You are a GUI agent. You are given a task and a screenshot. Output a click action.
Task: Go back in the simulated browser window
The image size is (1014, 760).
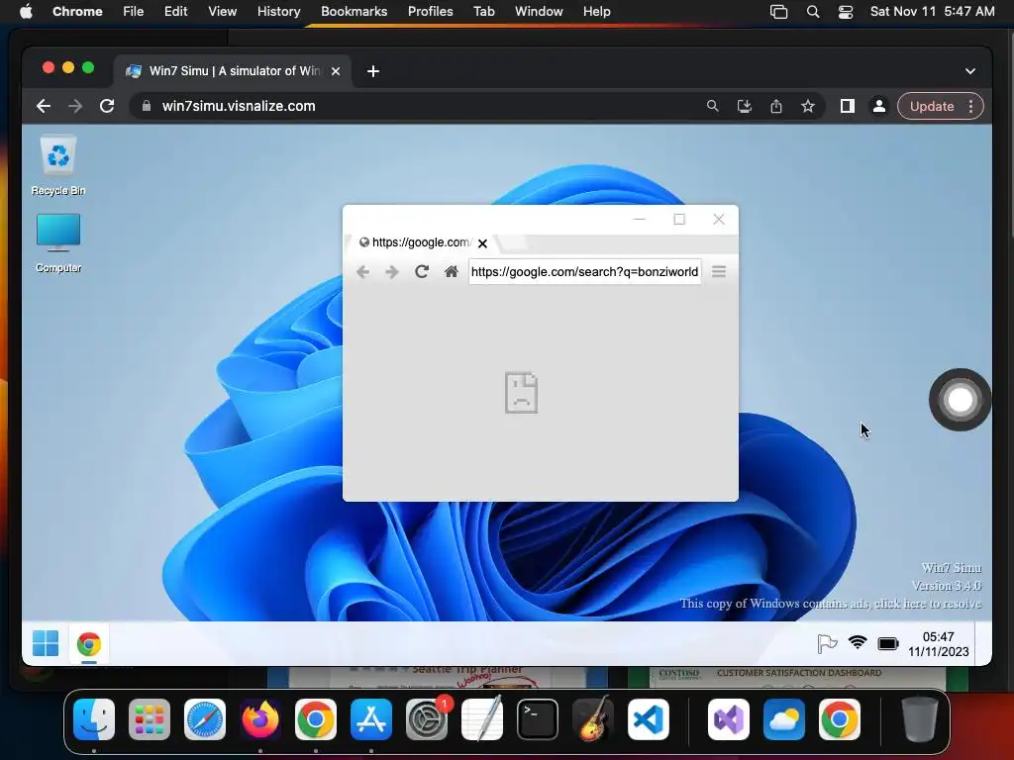click(x=362, y=272)
